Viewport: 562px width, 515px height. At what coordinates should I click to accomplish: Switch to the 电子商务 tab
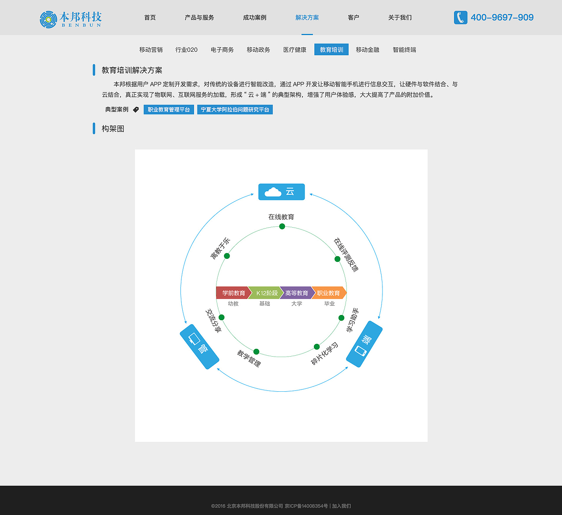[222, 50]
